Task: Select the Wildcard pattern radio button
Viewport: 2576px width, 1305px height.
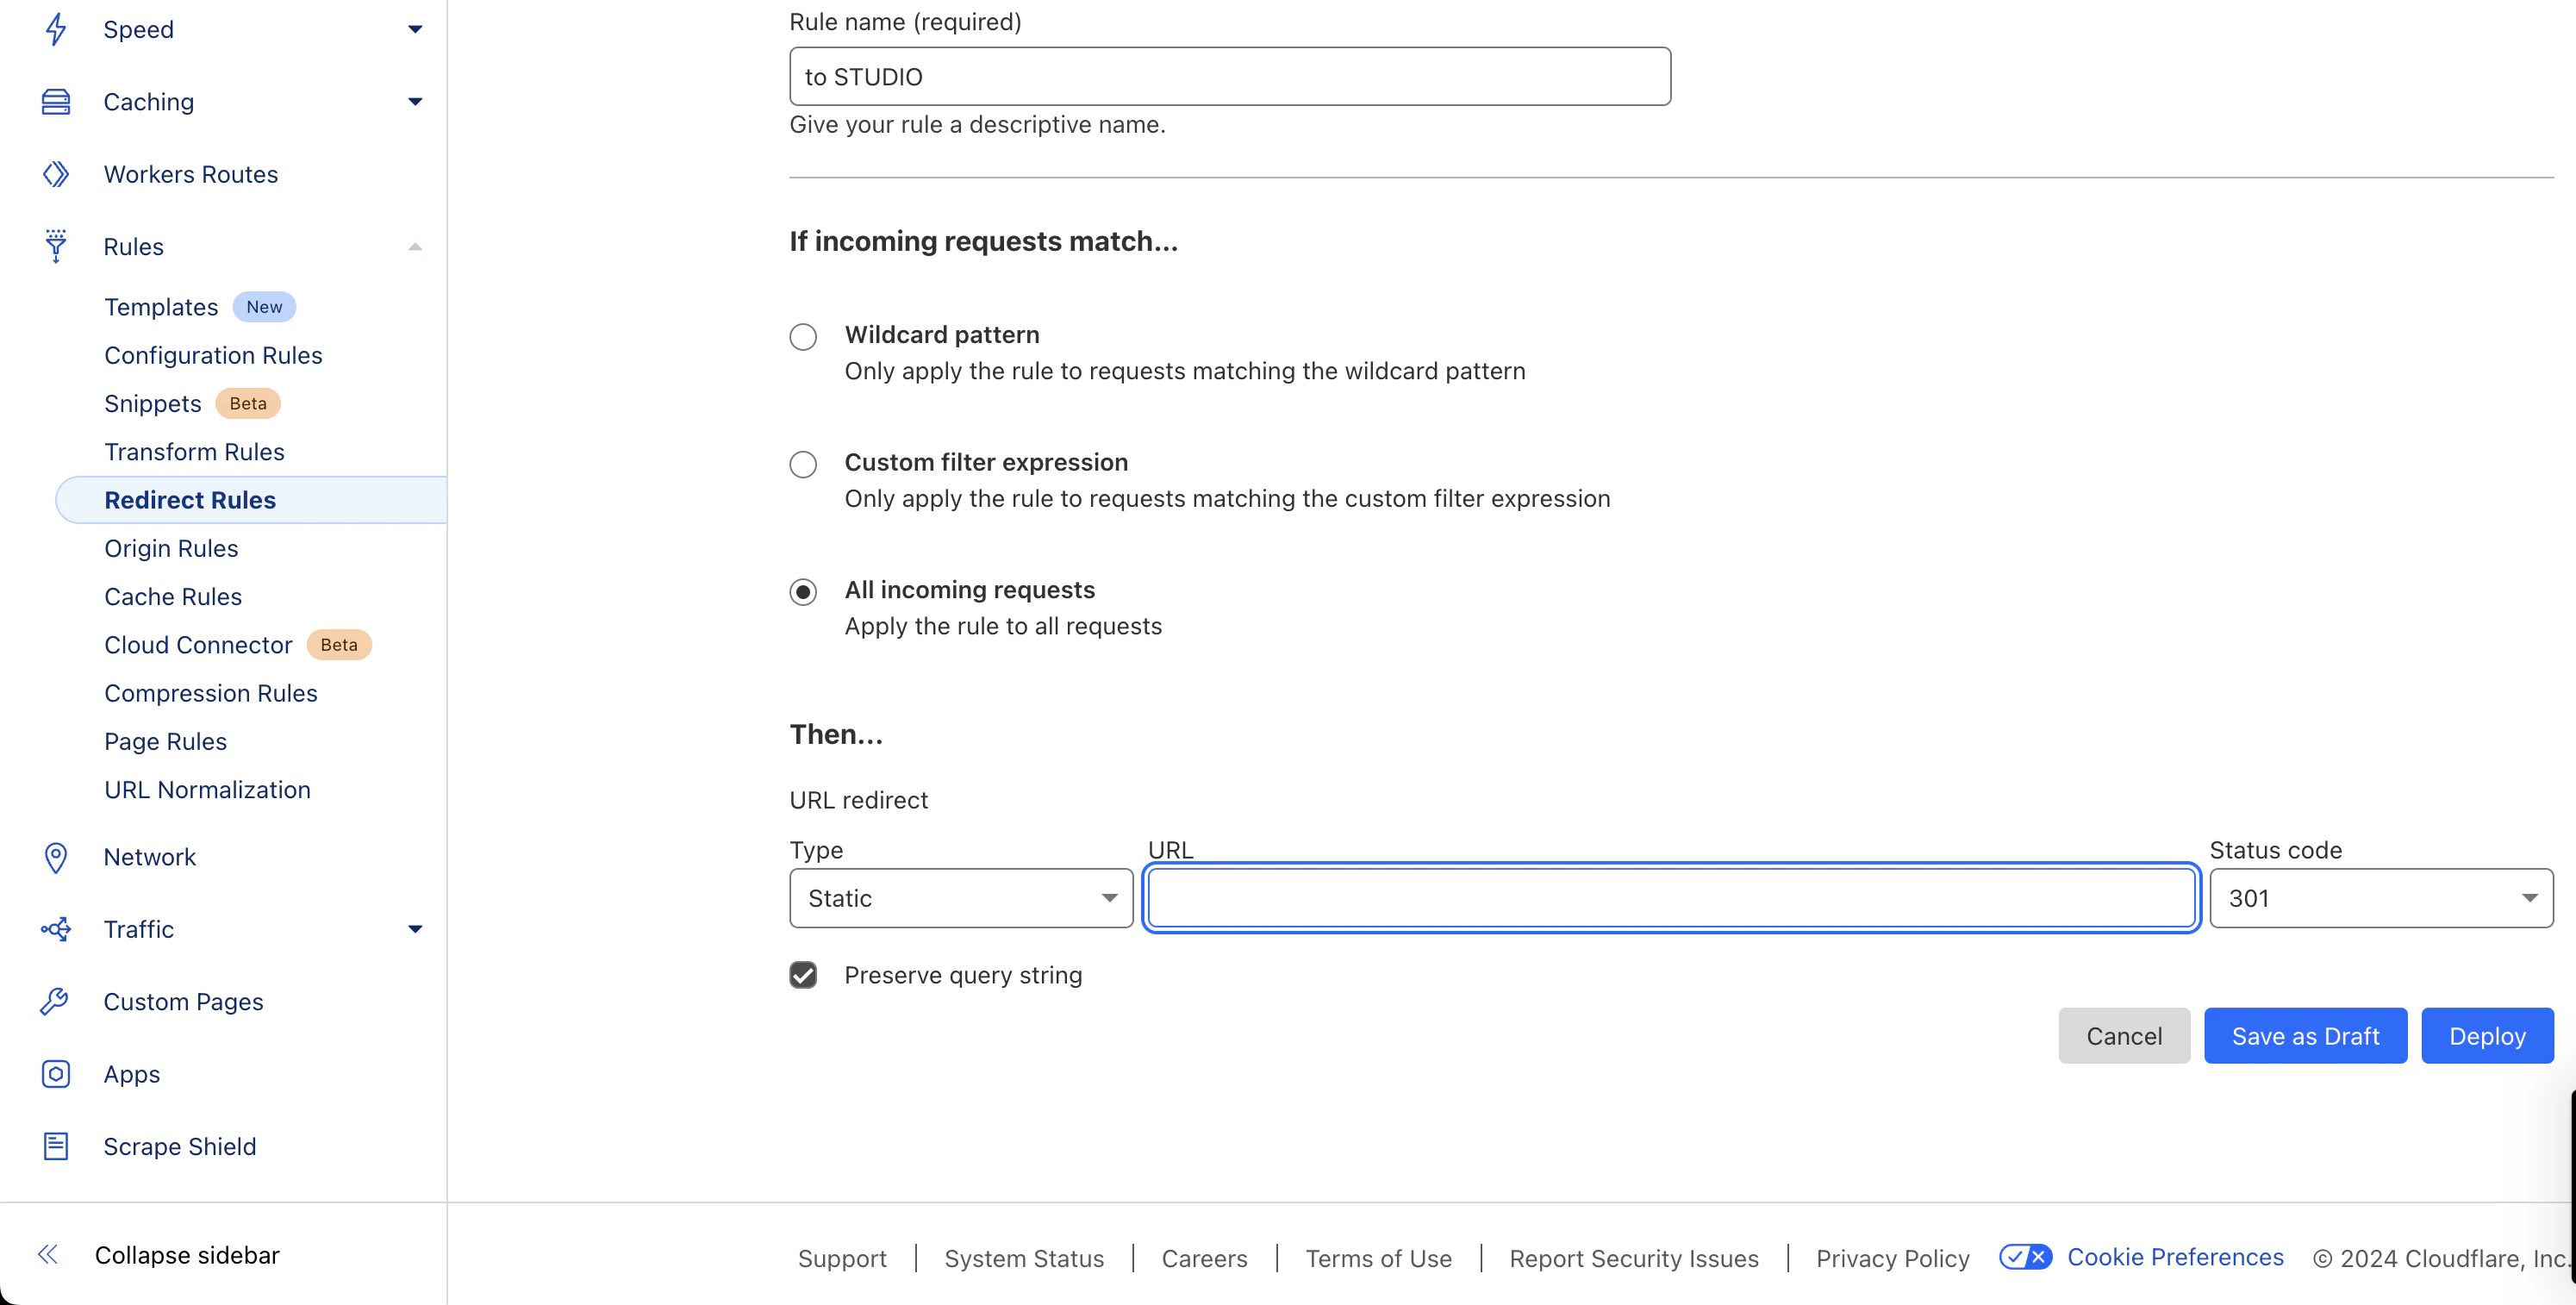Action: click(x=803, y=337)
